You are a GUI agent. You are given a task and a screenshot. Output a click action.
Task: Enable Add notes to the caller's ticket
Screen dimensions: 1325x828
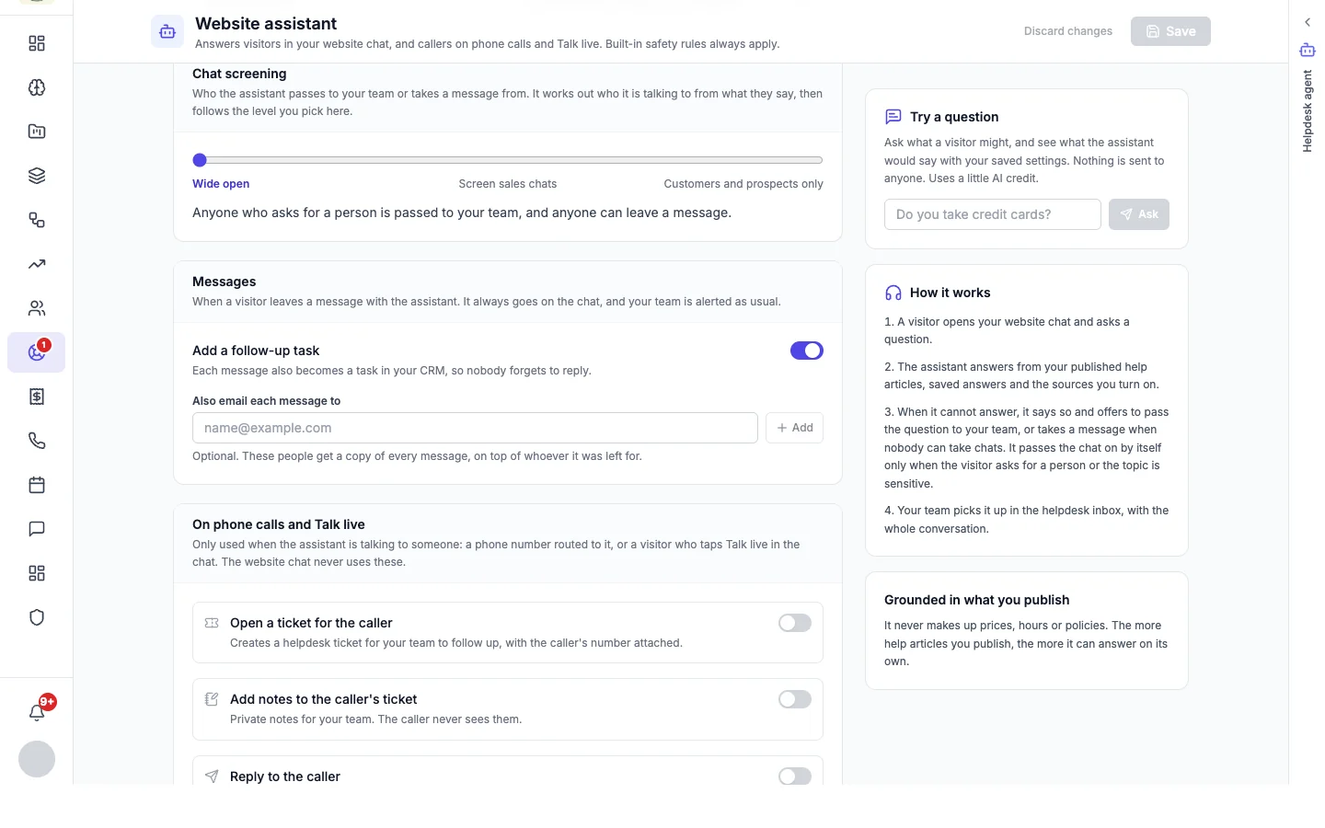pos(795,699)
